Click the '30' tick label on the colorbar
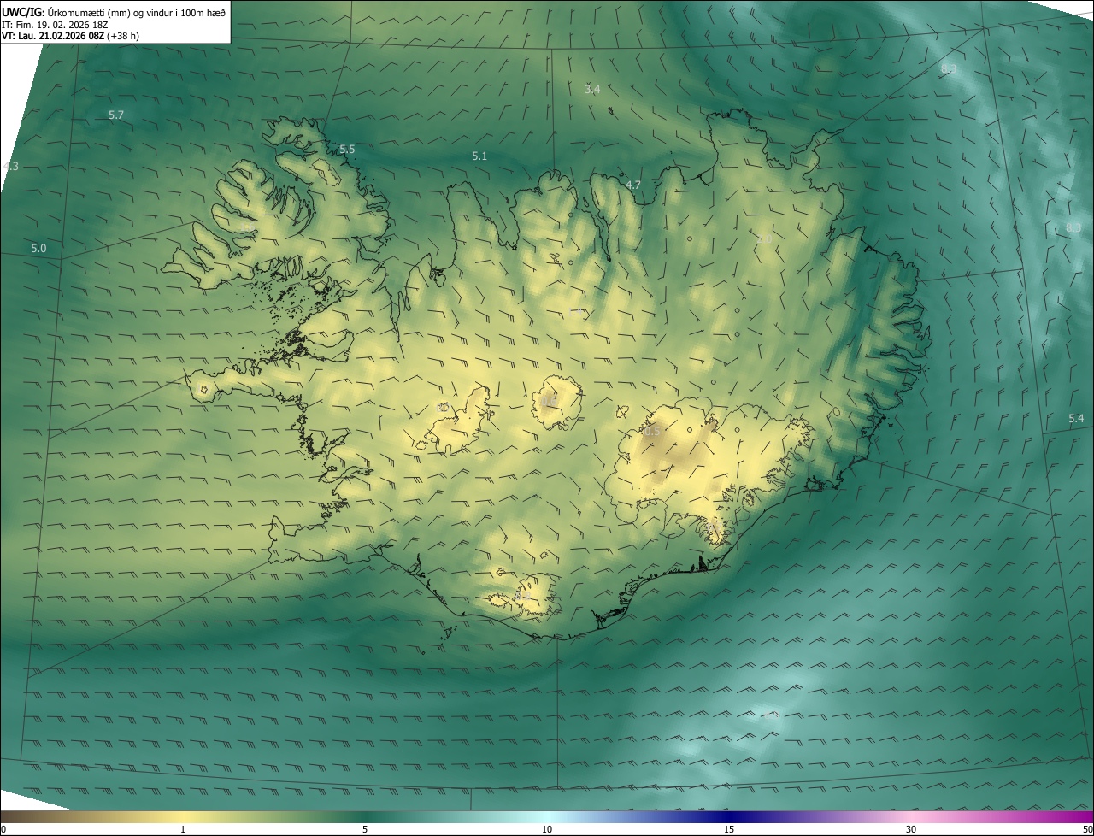1094x836 pixels. tap(911, 829)
